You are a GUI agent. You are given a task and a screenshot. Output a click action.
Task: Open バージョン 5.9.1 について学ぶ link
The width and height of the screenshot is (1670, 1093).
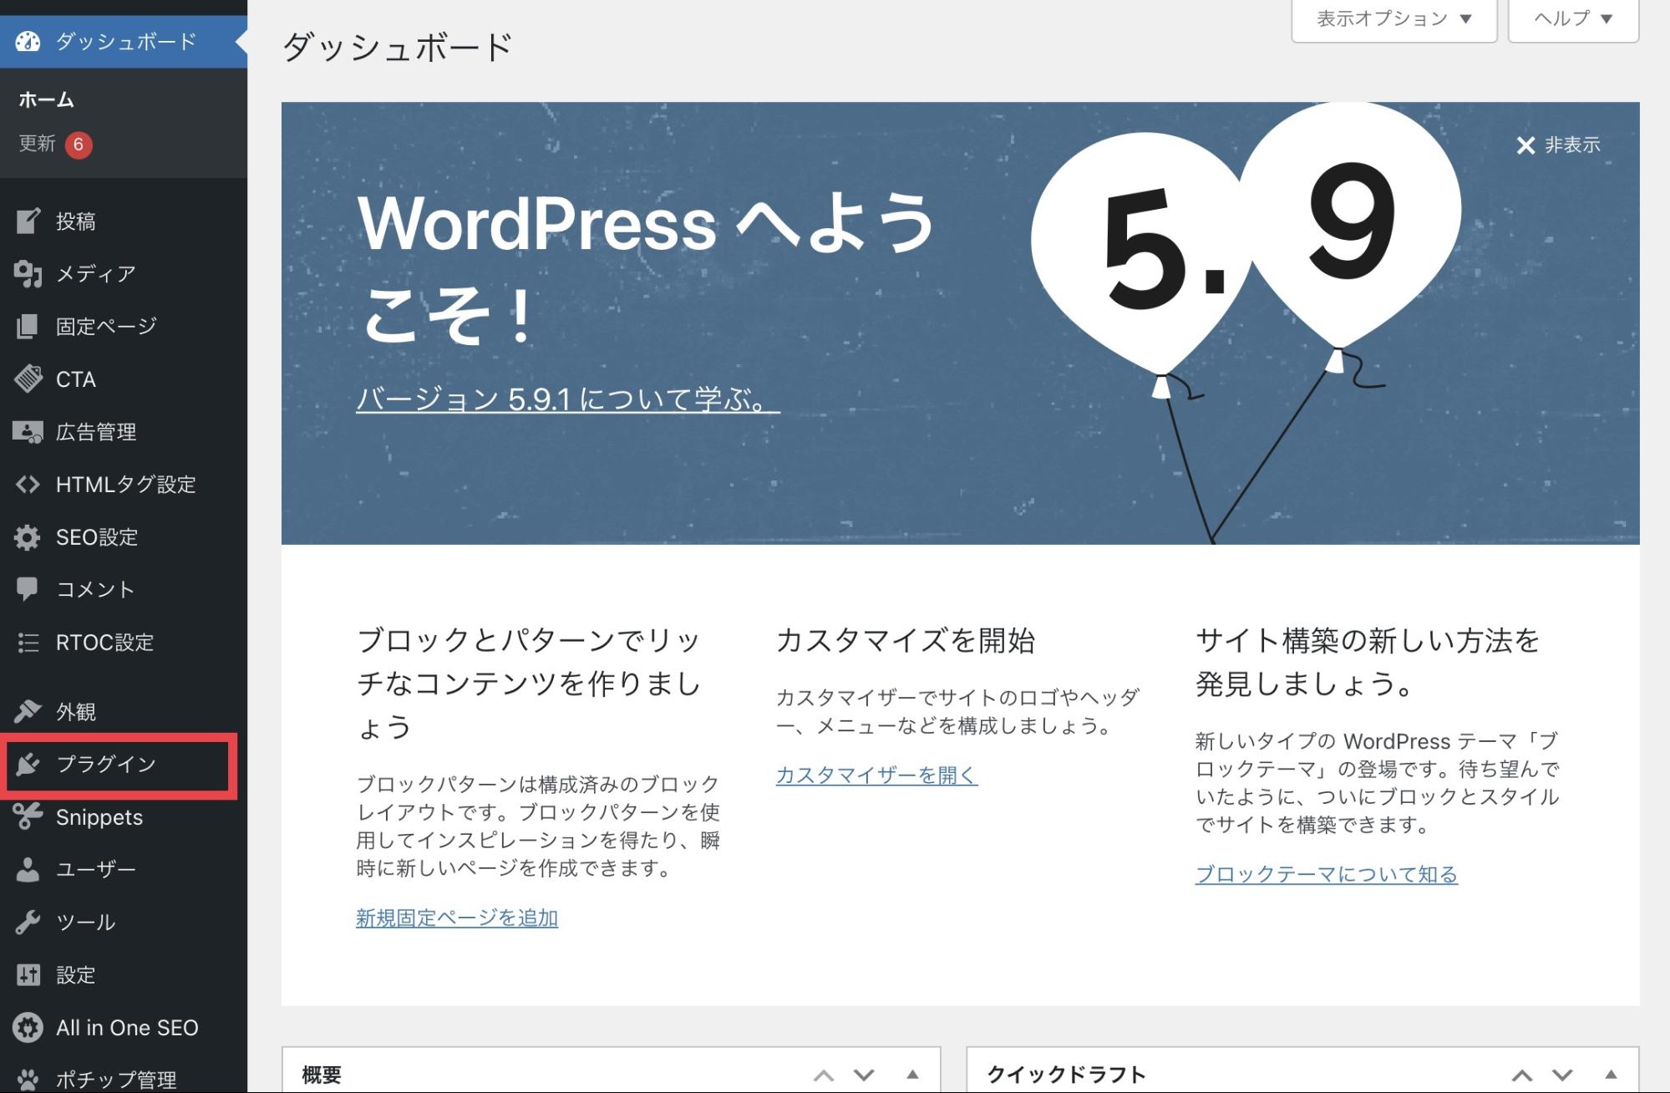click(x=567, y=399)
